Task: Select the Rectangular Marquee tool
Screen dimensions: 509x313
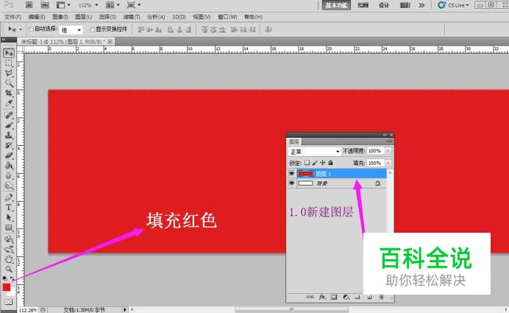Action: [9, 63]
